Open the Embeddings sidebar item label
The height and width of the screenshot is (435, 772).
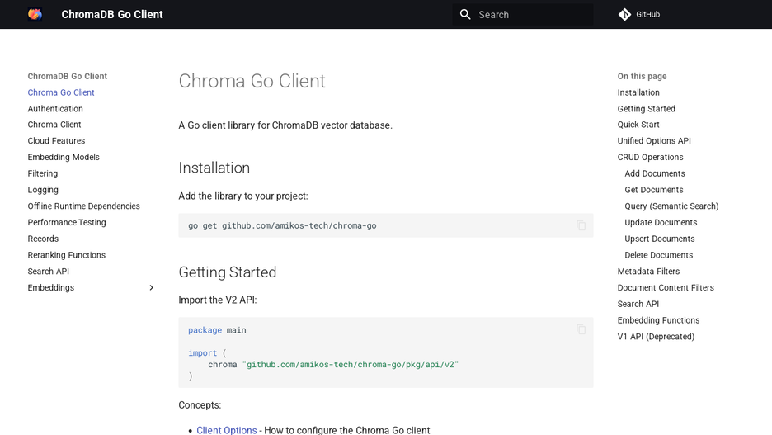[50, 288]
